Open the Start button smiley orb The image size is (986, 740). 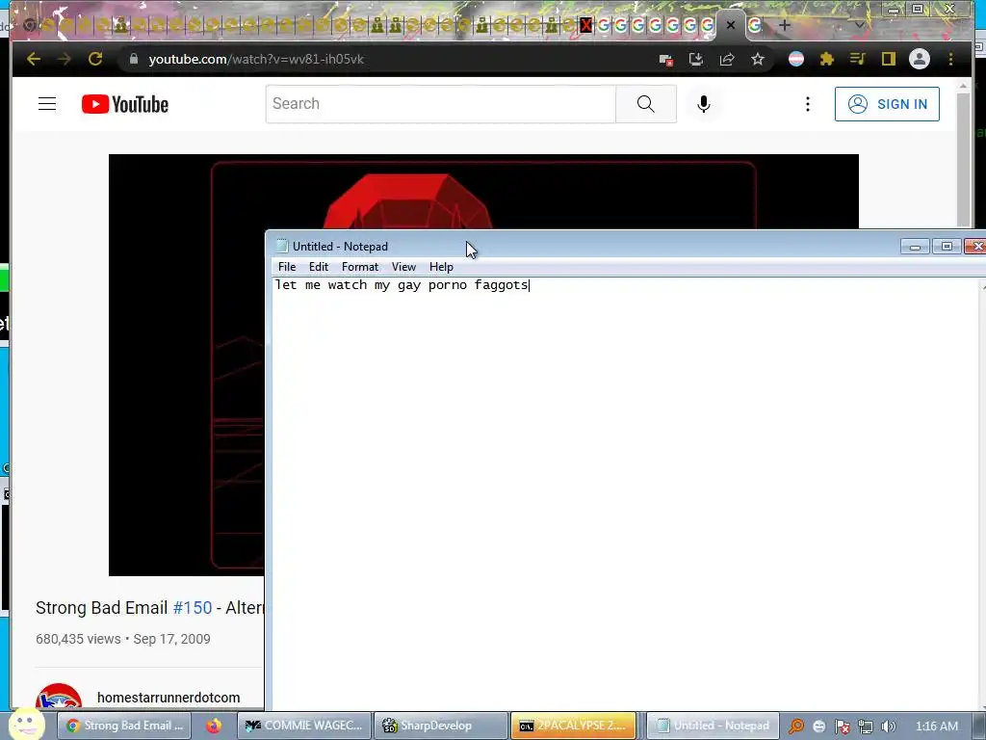pos(26,725)
